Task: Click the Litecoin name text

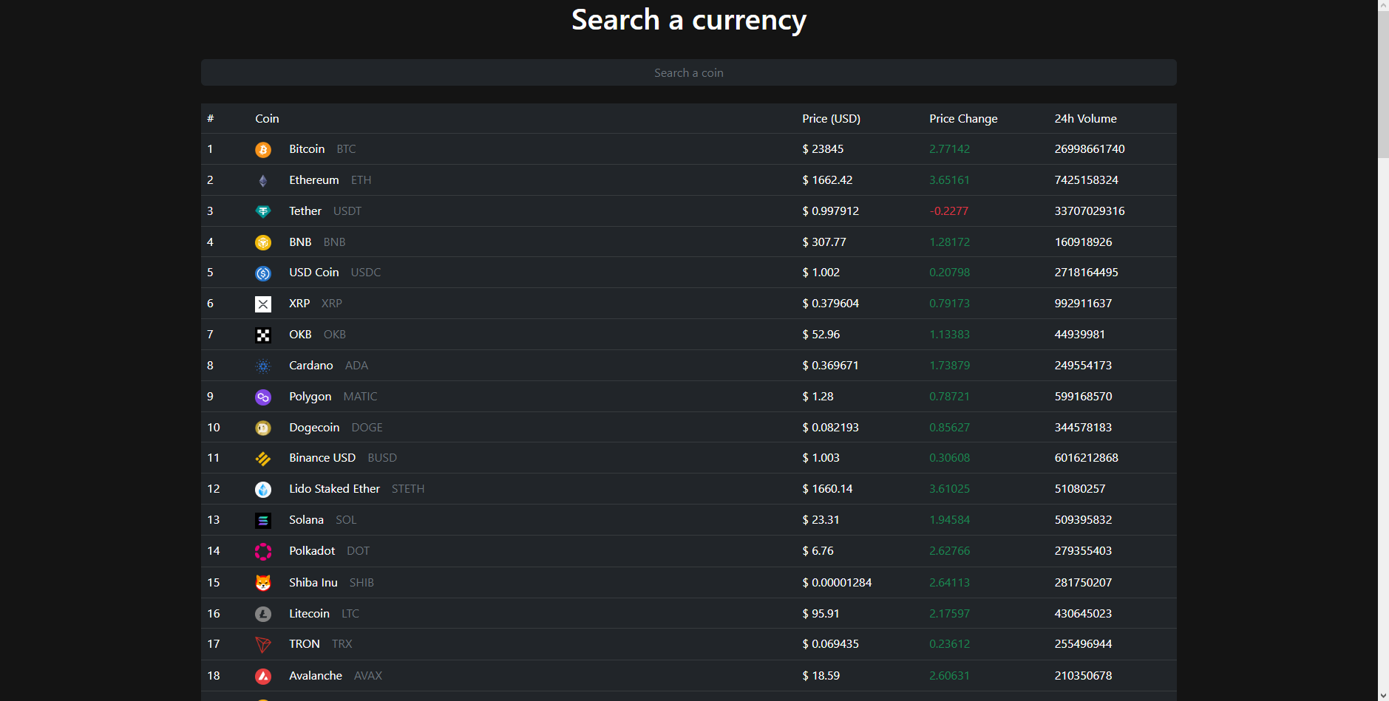Action: [x=309, y=614]
